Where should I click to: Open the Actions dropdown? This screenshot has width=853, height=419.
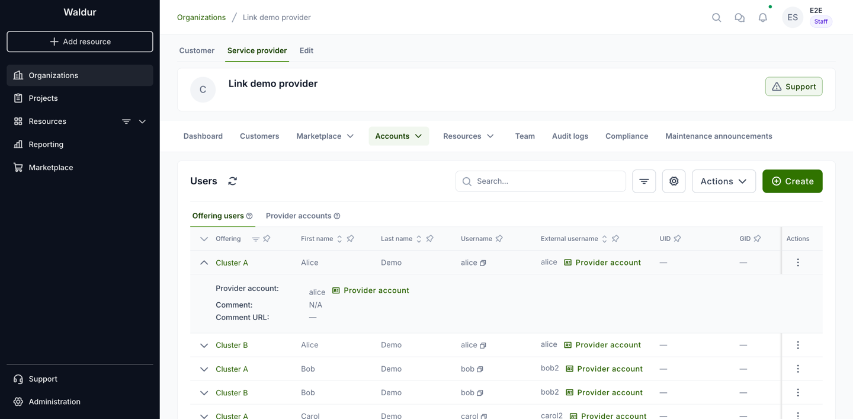coord(723,181)
